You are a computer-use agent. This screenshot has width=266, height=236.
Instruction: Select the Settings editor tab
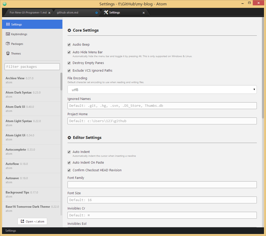click(x=125, y=12)
